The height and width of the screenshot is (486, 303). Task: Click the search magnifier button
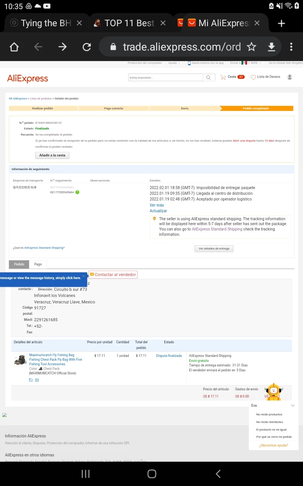coord(209,77)
